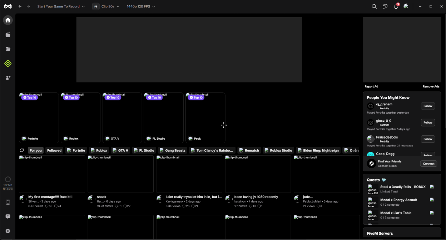Click the Remove Ads link
Viewport: 446px width, 240px height.
[431, 86]
